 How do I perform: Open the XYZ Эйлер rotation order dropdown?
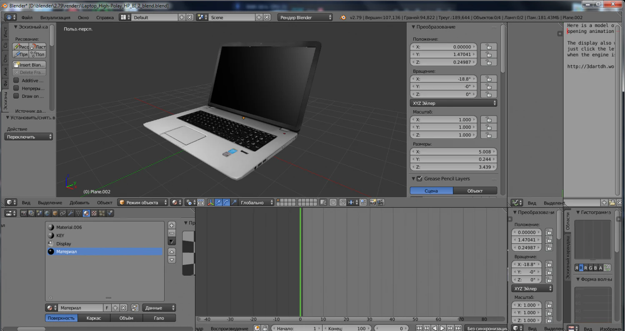pos(453,103)
